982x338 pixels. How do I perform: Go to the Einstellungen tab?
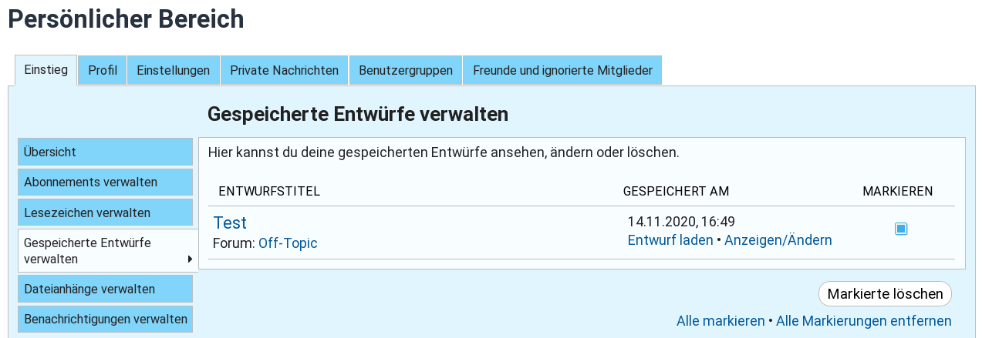tap(174, 70)
